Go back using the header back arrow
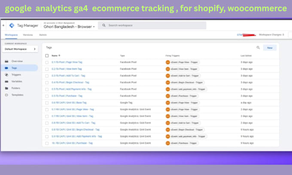The height and width of the screenshot is (175, 292). pyautogui.click(x=3, y=25)
